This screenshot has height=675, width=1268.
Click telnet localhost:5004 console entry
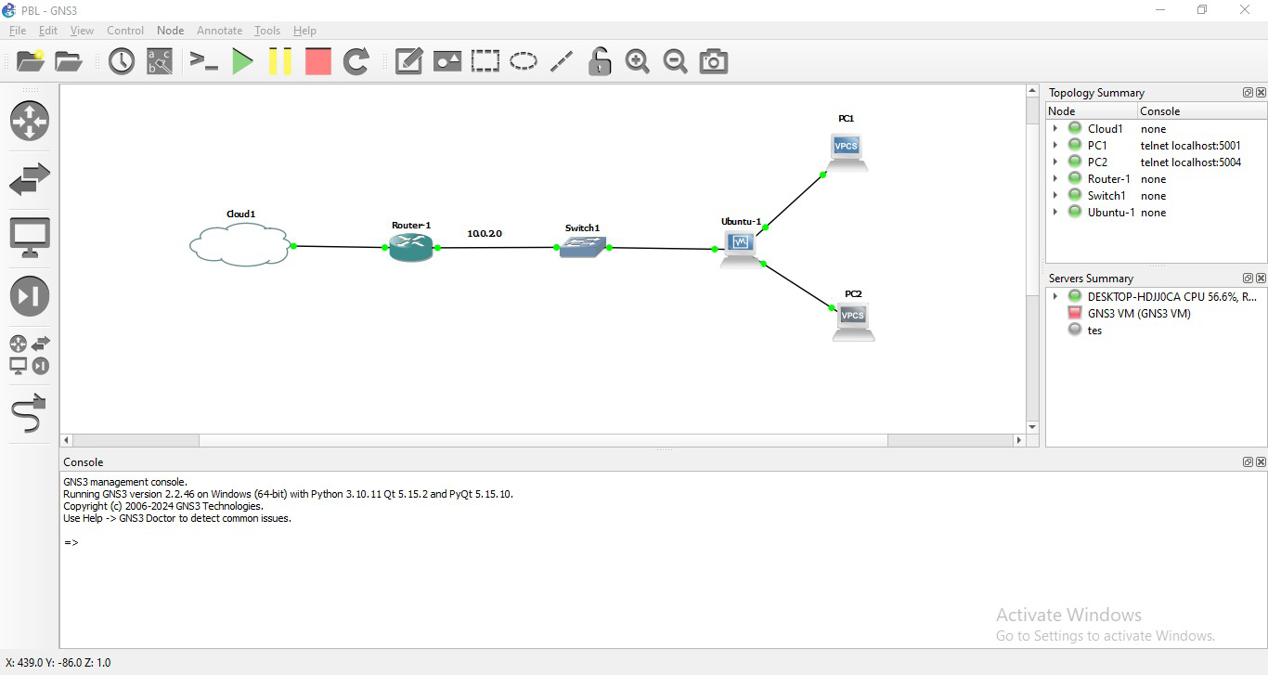coord(1191,162)
